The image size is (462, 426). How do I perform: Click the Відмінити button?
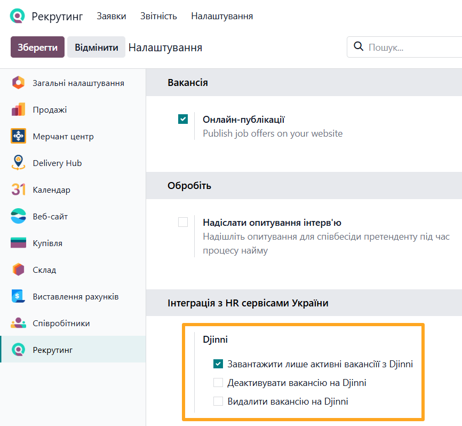[97, 47]
